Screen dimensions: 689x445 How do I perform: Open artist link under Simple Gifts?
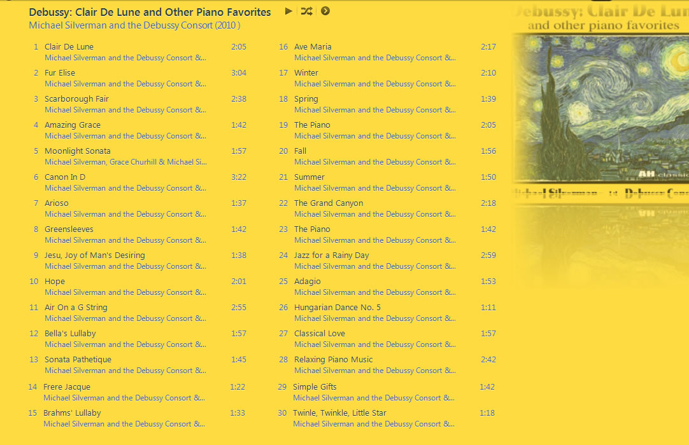(x=374, y=398)
